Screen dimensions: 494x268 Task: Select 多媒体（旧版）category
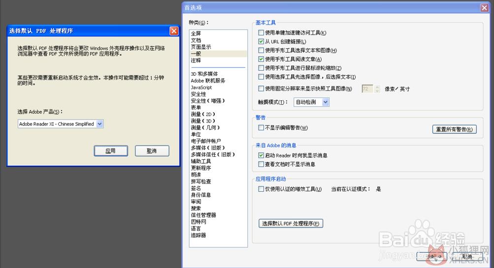click(x=208, y=148)
